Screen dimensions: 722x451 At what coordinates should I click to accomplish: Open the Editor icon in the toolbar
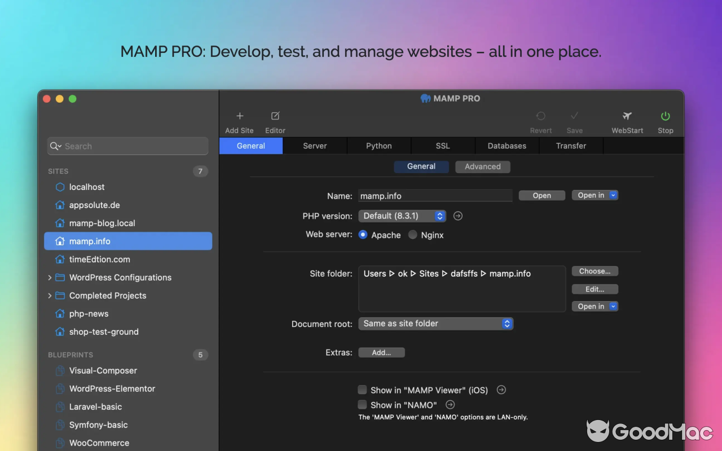pos(275,116)
